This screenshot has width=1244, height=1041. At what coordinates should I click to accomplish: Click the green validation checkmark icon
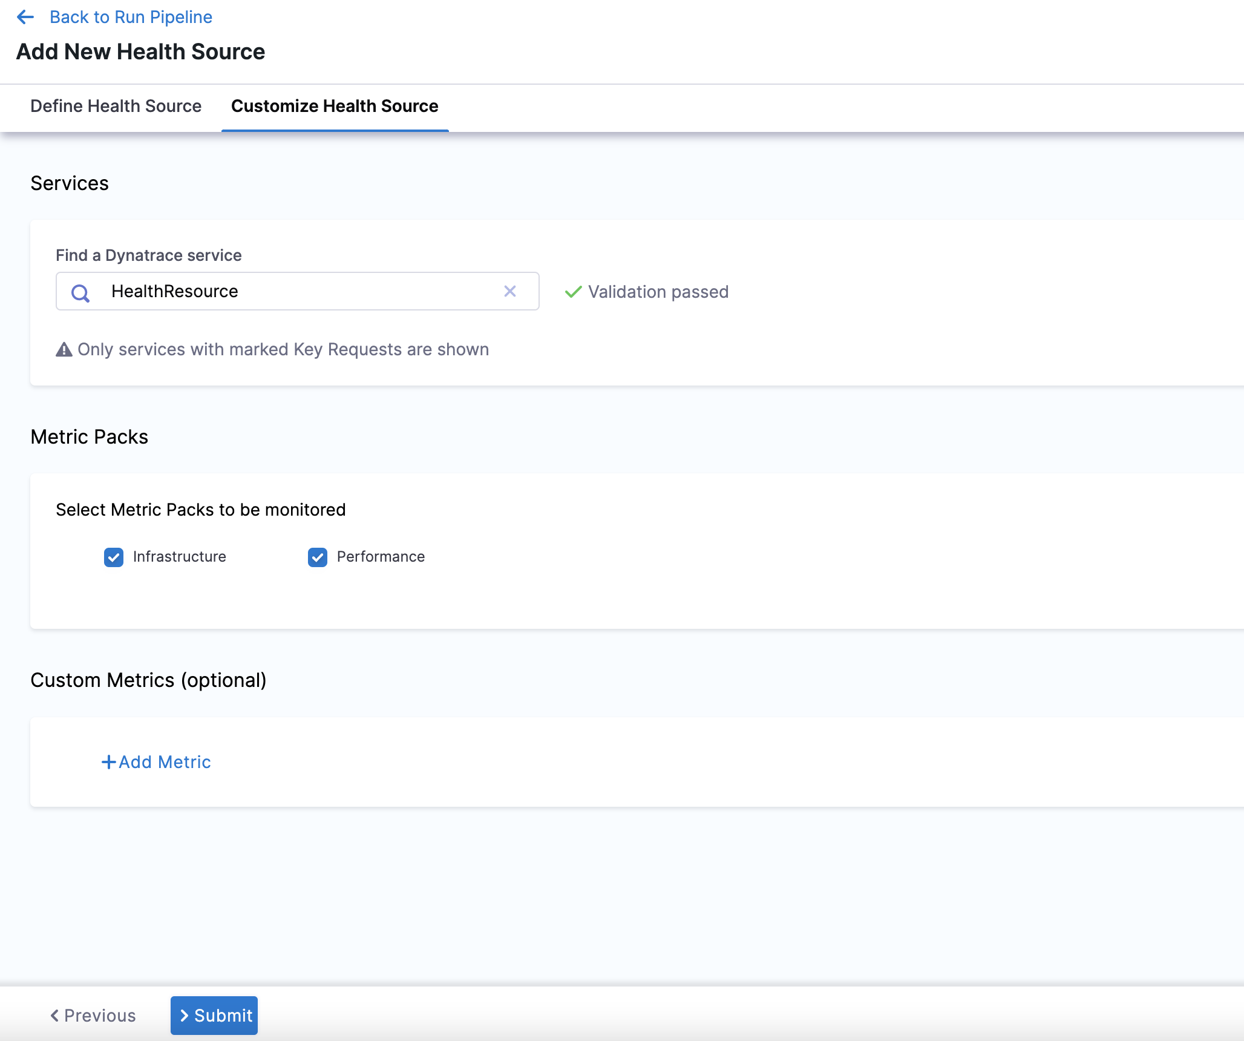573,292
